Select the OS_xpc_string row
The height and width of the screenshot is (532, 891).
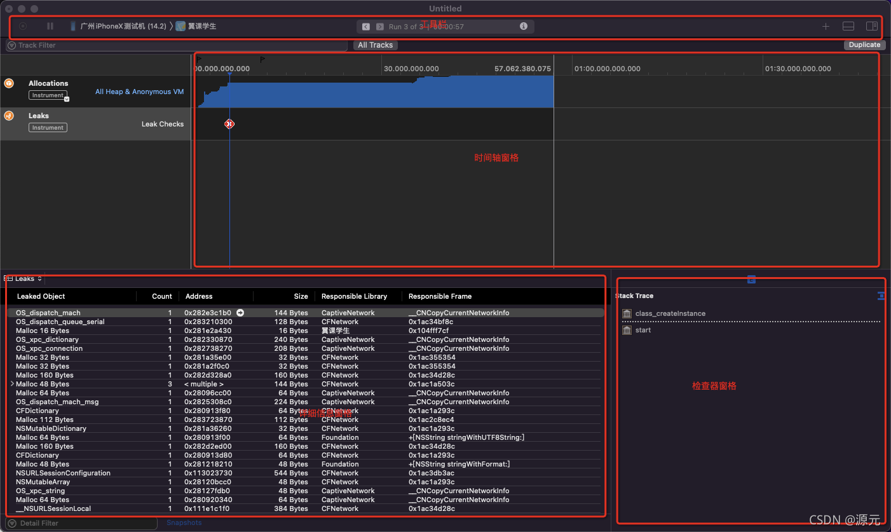tap(305, 491)
